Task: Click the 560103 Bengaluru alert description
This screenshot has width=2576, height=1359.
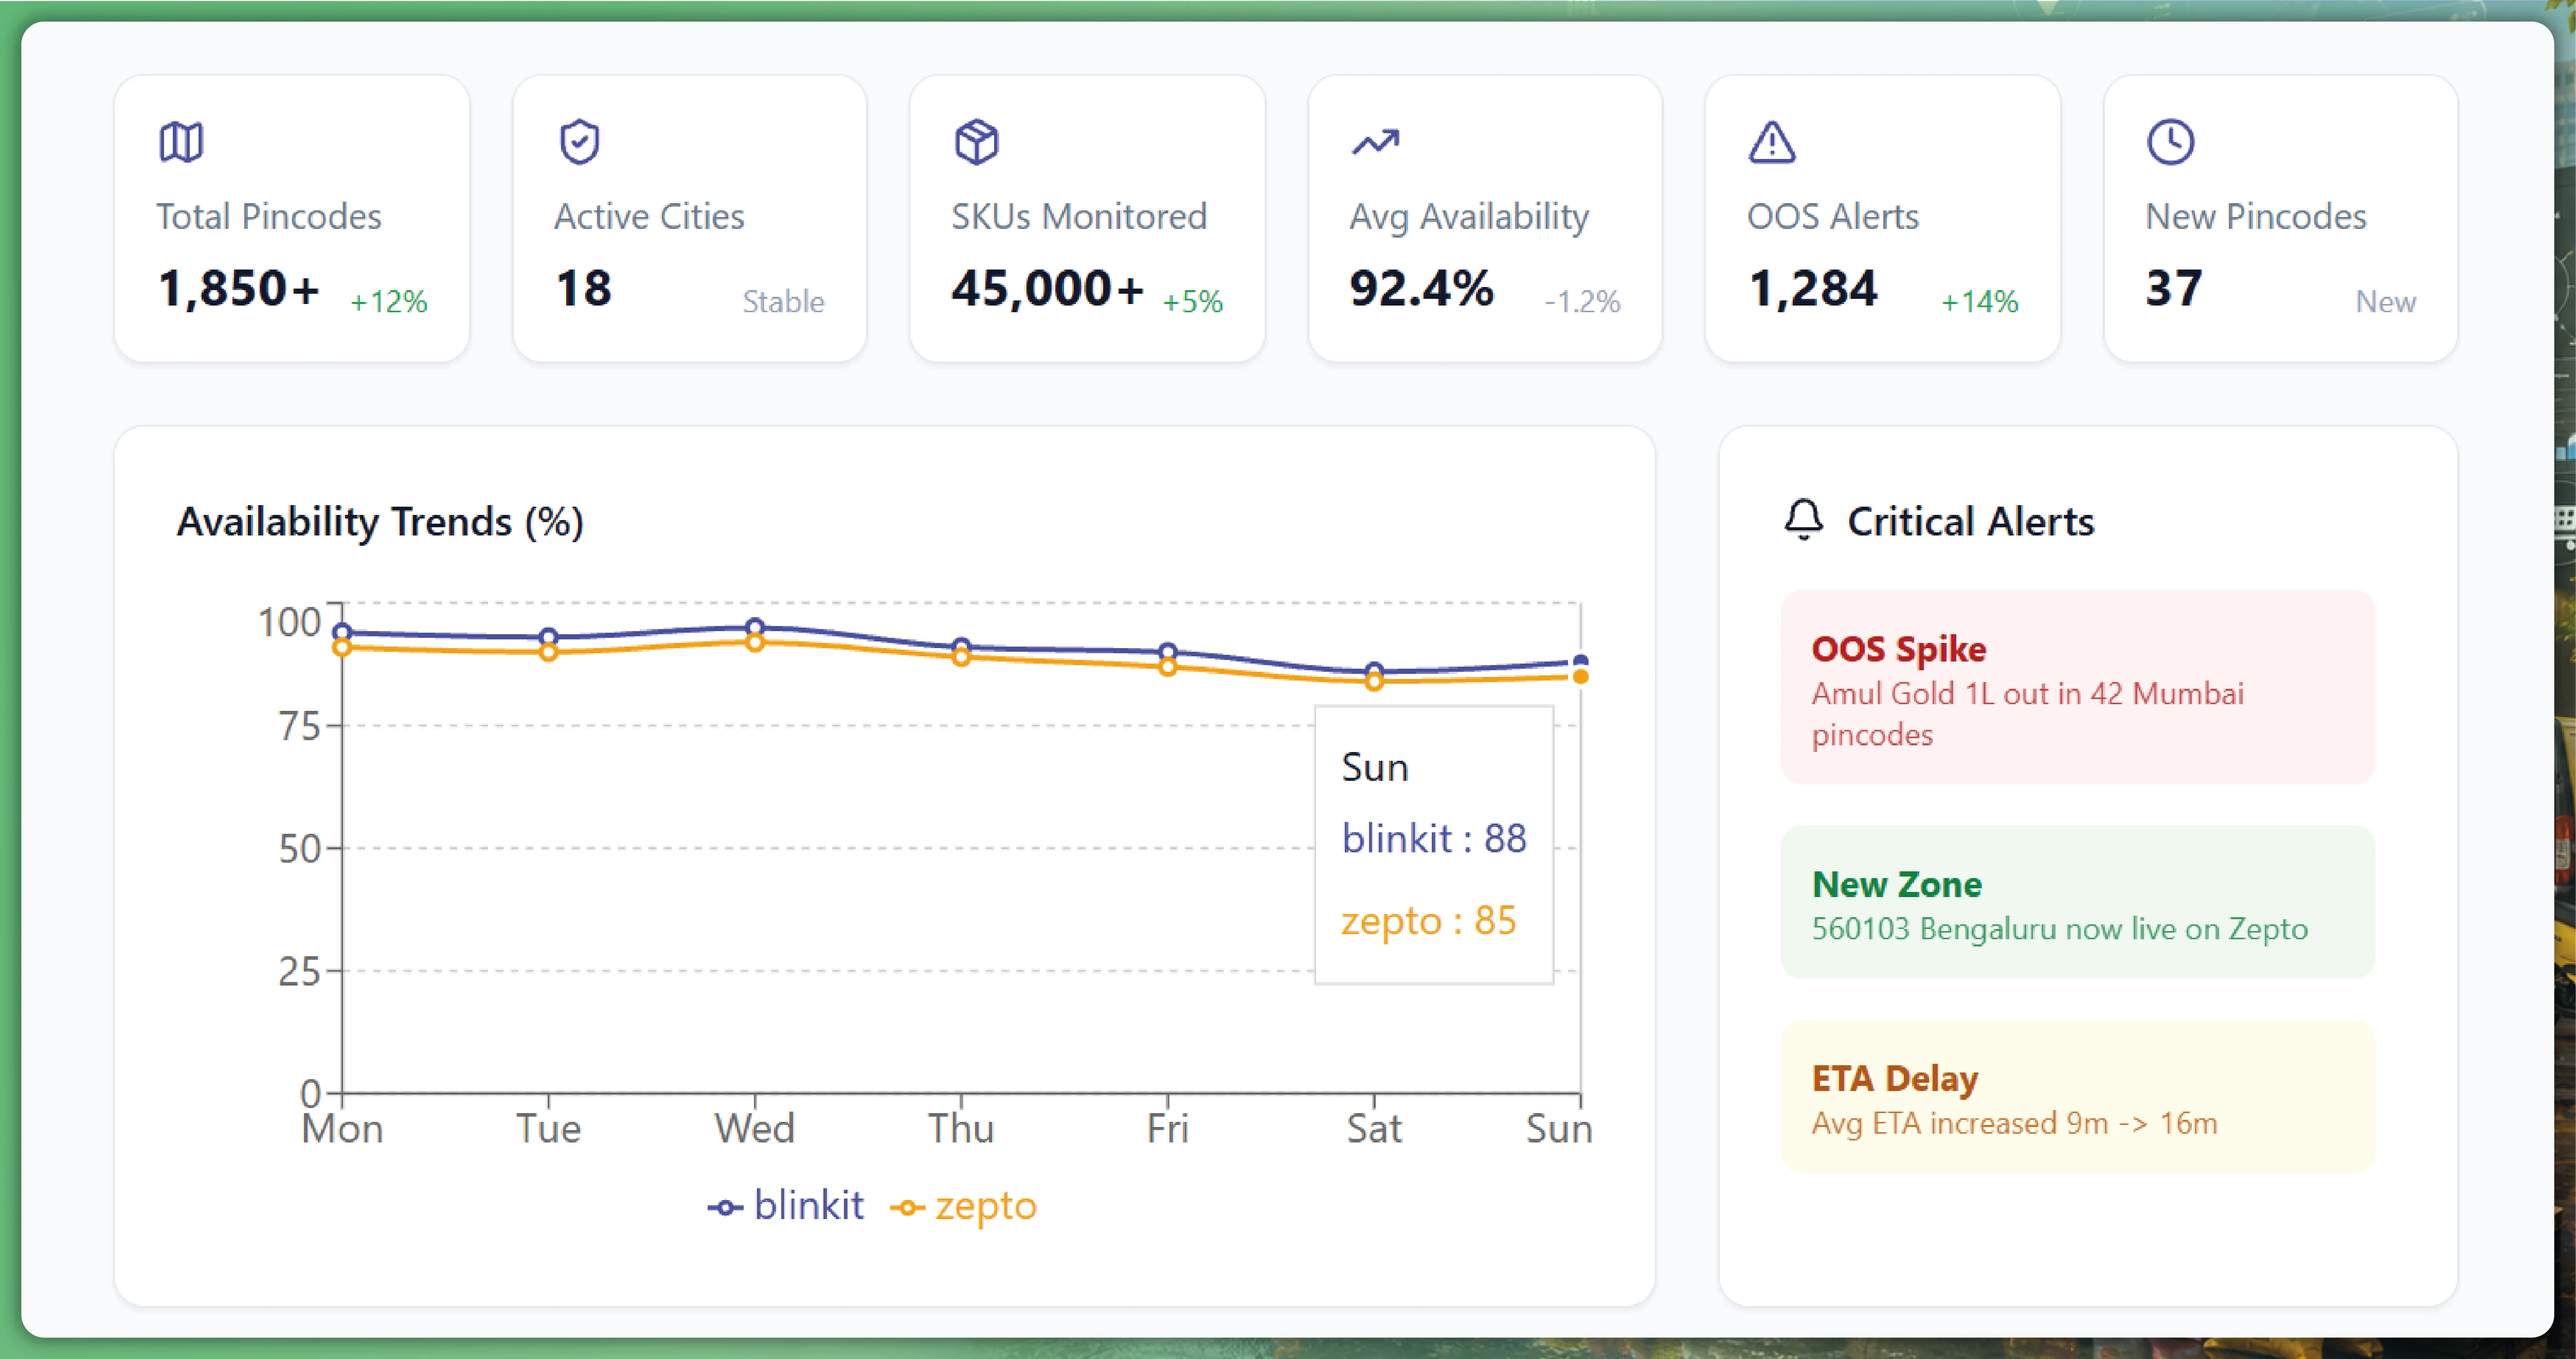Action: (2059, 929)
